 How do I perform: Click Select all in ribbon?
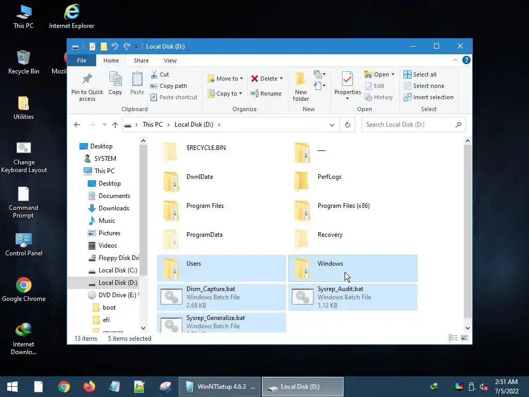tap(420, 74)
